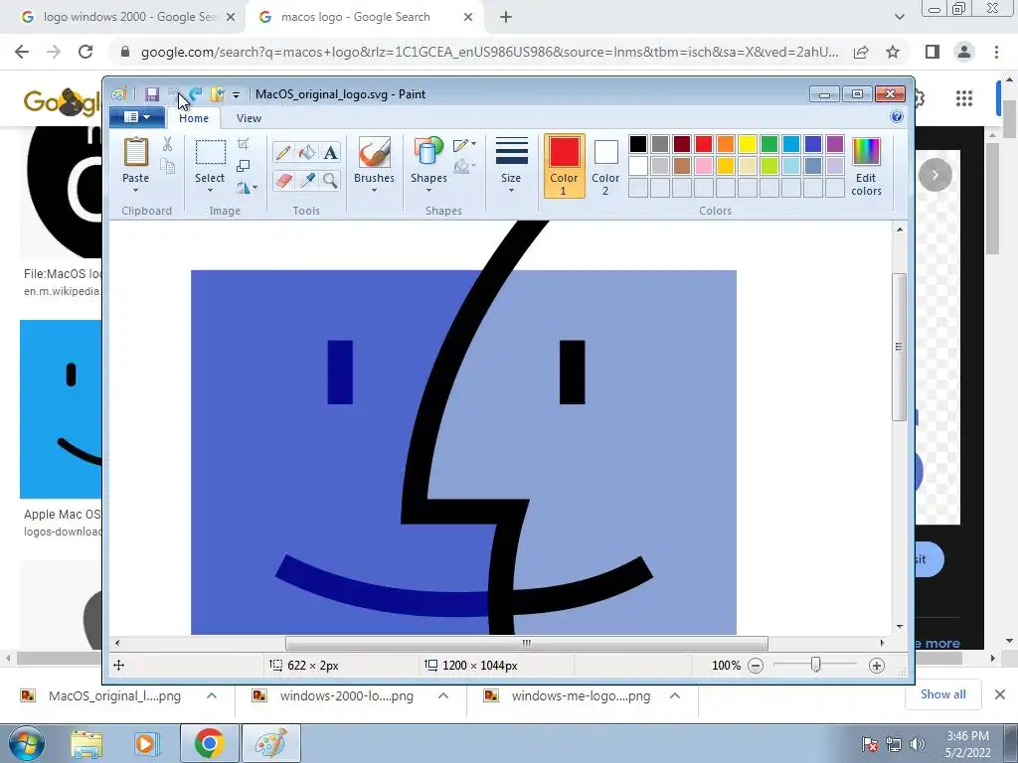Click the zoom out minus button
This screenshot has width=1018, height=763.
pyautogui.click(x=756, y=666)
